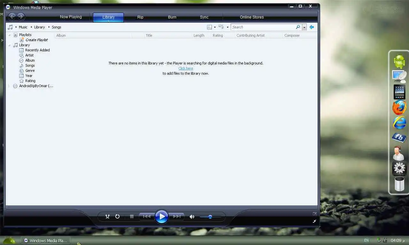Expand the breadcrumb arrow before Library
The image size is (409, 245).
coord(31,27)
